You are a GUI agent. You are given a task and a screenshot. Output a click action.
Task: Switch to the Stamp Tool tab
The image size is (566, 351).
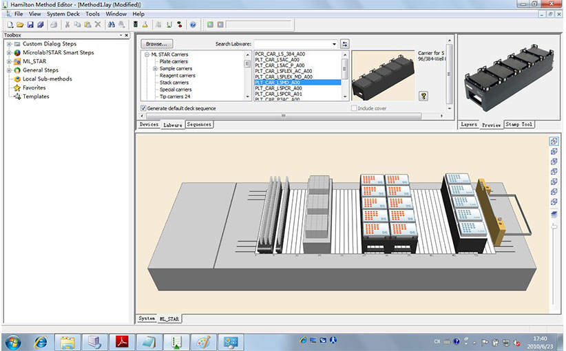point(519,125)
